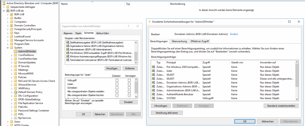This screenshot has width=305, height=126.
Task: Switch to the Attribut-Editor tab
Action: pyautogui.click(x=102, y=33)
